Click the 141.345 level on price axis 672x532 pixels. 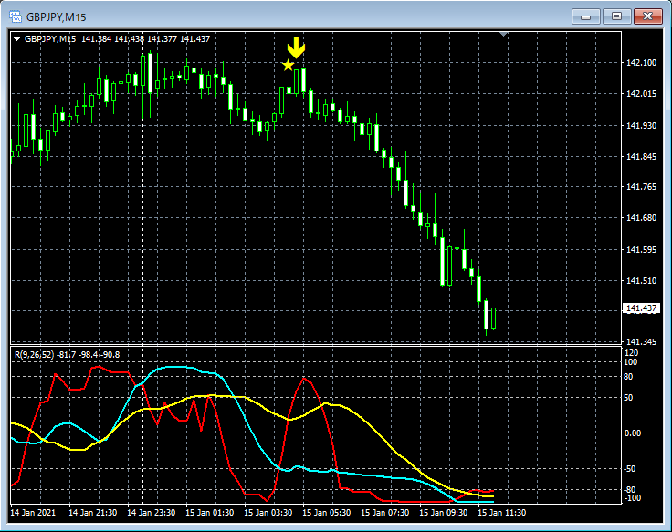642,342
